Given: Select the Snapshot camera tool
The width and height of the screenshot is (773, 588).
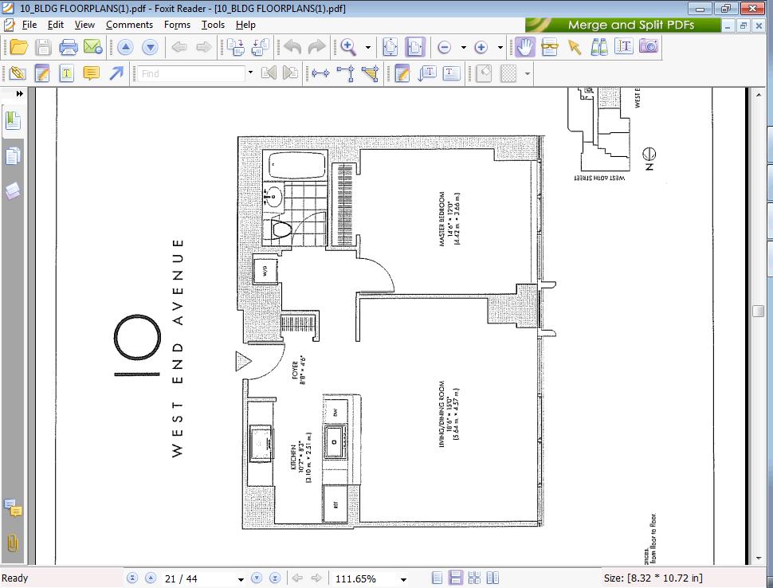Looking at the screenshot, I should 649,47.
